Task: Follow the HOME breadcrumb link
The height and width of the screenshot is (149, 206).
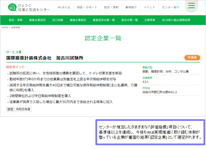Action: click(x=5, y=27)
